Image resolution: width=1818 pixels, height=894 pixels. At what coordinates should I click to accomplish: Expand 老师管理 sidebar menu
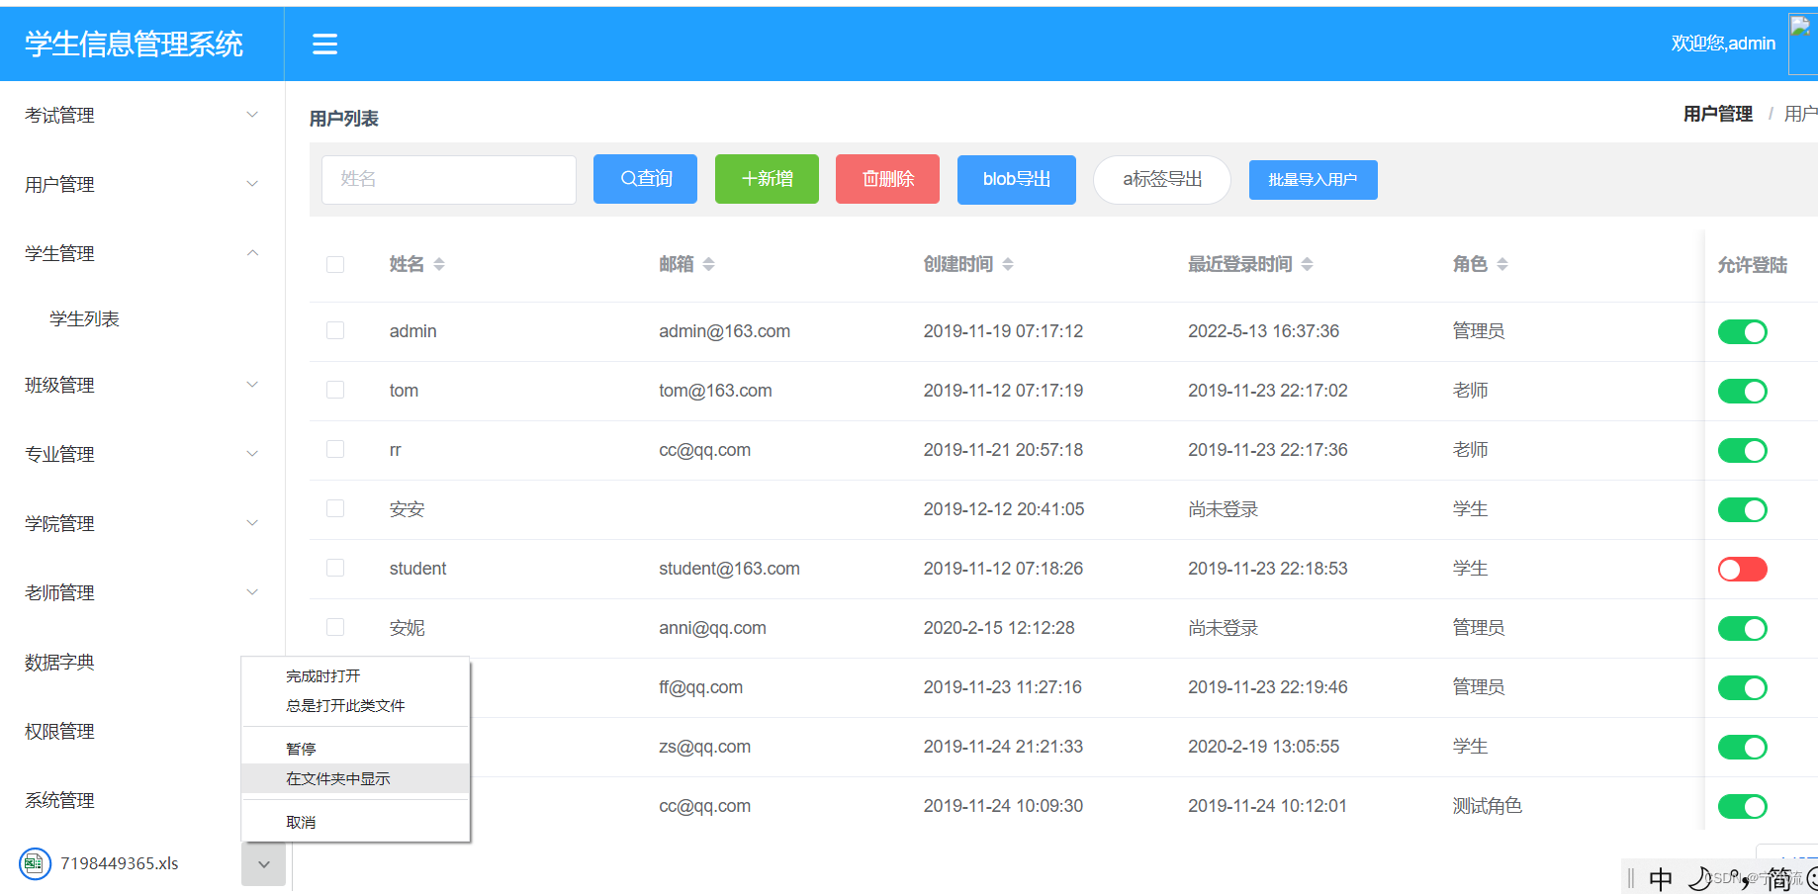[141, 592]
